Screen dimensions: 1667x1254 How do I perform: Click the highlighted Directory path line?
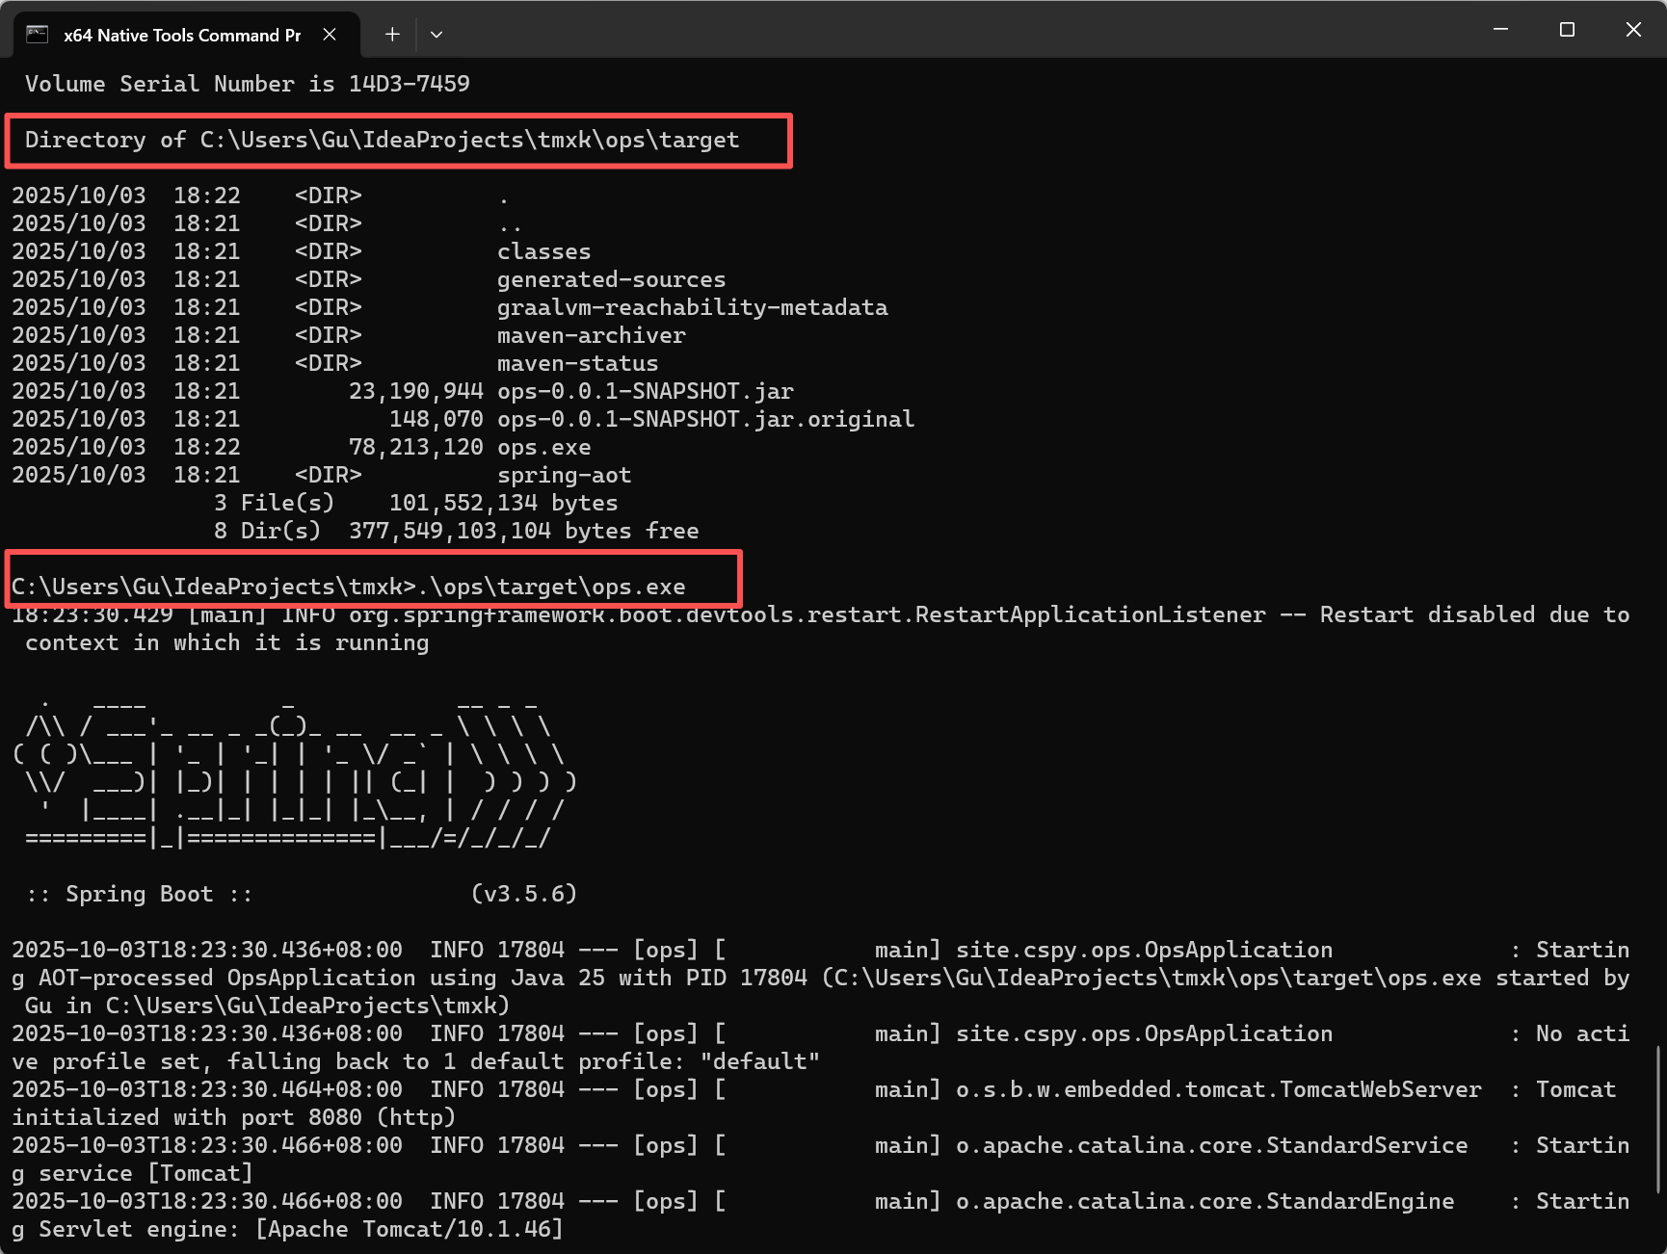[x=382, y=140]
